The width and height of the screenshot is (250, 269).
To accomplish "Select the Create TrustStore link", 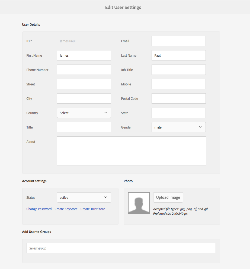I will [93, 209].
